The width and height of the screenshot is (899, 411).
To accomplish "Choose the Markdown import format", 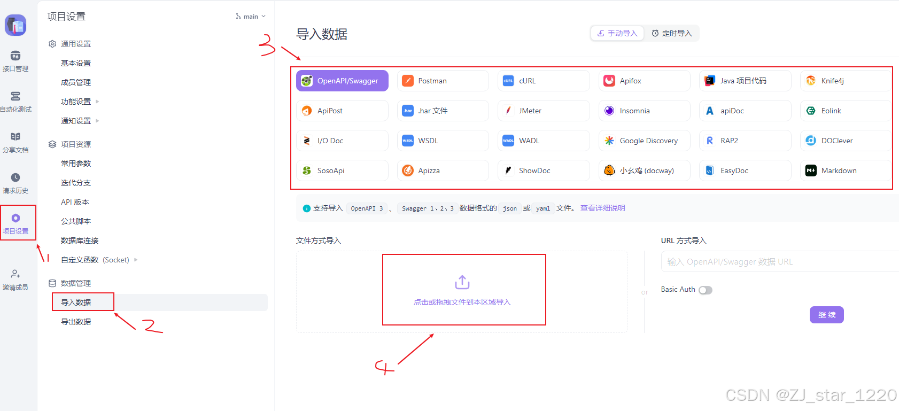I will pos(846,170).
